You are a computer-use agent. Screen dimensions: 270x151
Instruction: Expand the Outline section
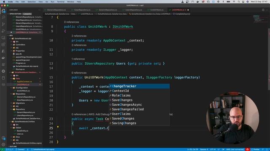point(13,147)
